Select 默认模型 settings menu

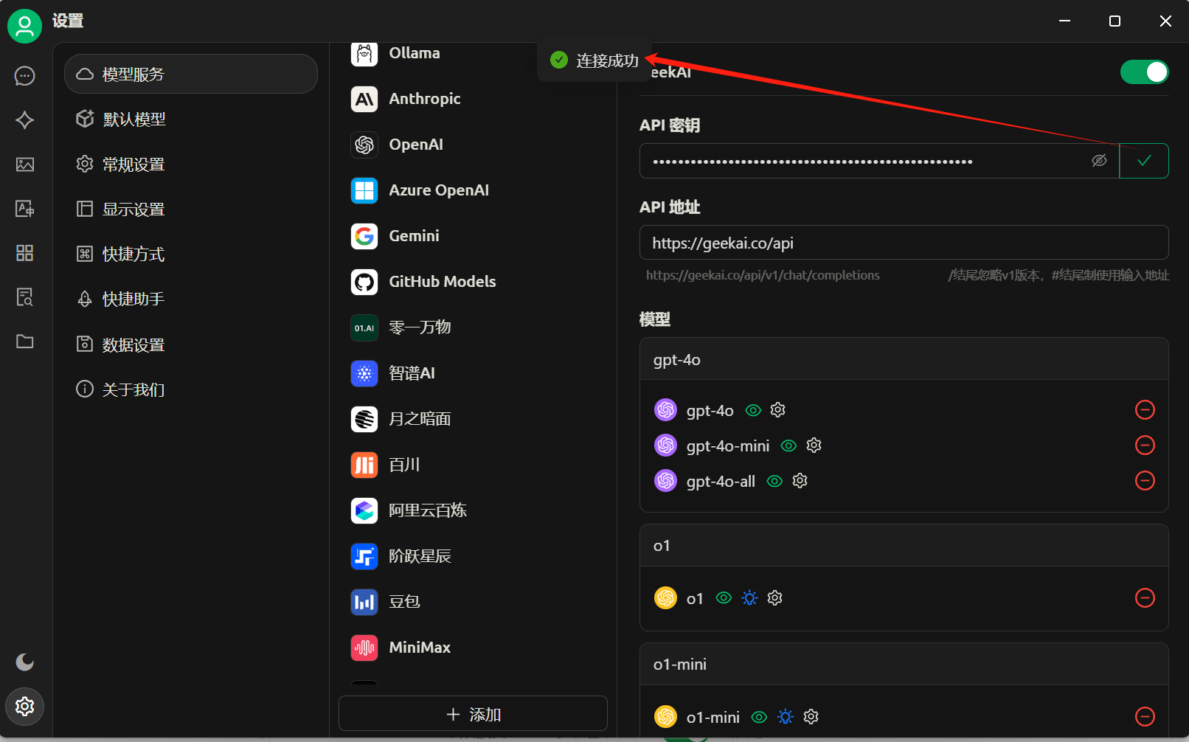pos(191,119)
